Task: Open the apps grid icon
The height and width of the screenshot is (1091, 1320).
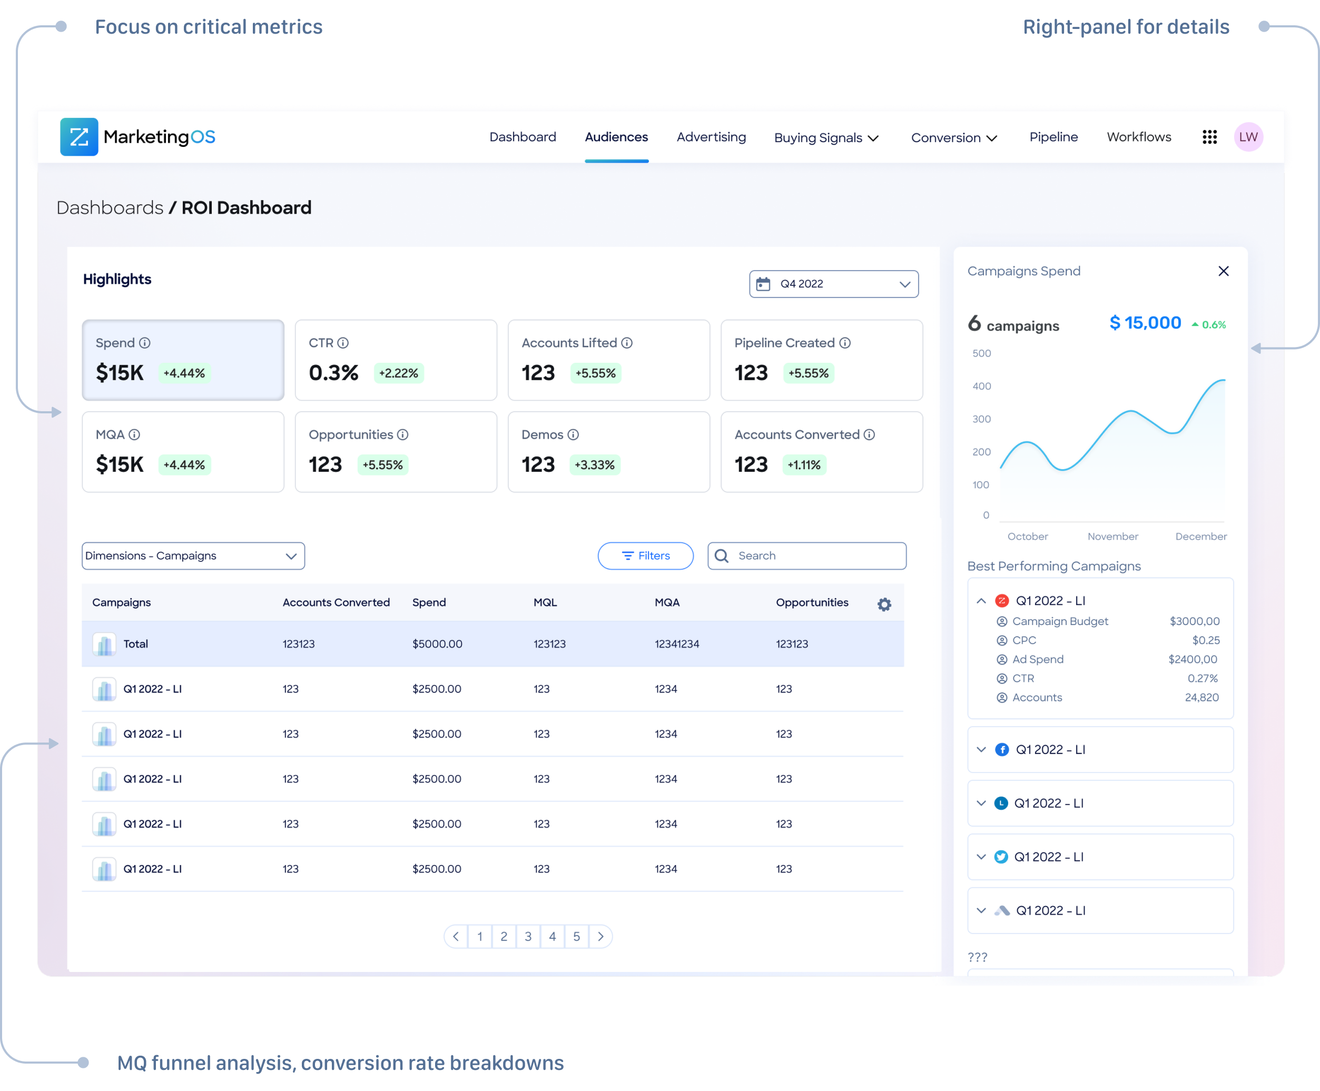Action: point(1209,137)
